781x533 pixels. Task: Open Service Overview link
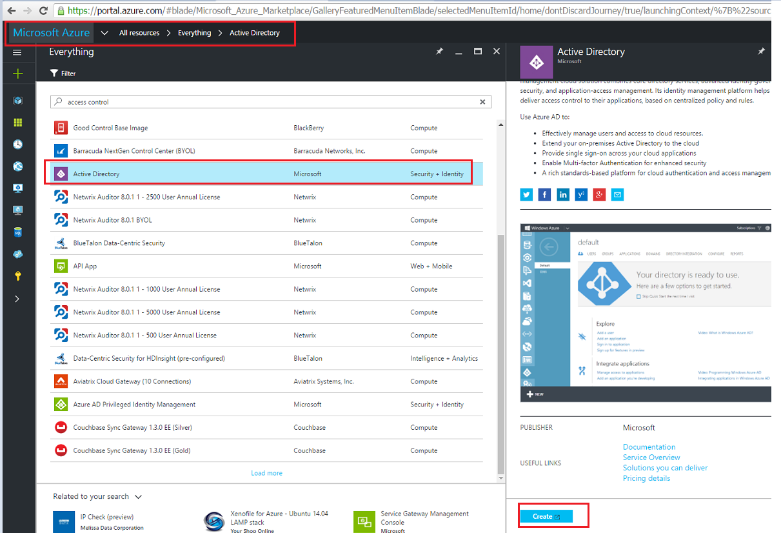pyautogui.click(x=651, y=458)
